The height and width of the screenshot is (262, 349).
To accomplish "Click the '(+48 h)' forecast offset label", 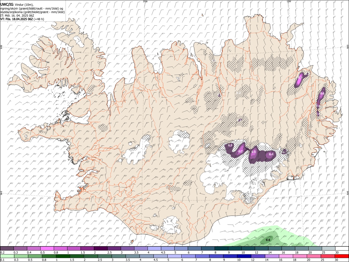I will tap(39, 19).
